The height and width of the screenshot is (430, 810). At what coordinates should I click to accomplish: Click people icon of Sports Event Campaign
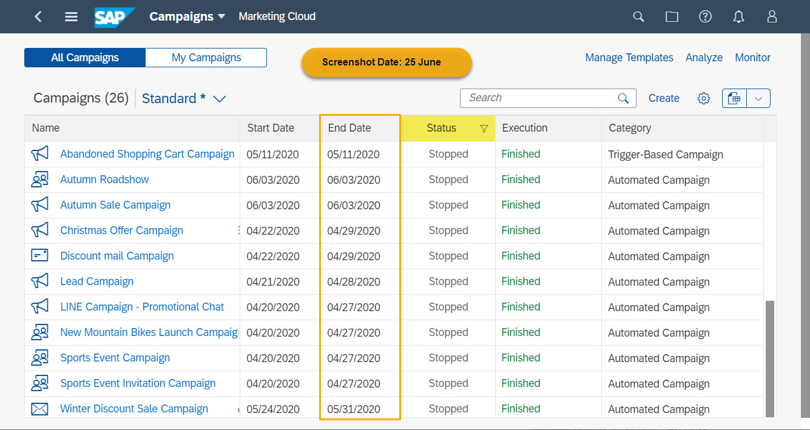pyautogui.click(x=39, y=358)
